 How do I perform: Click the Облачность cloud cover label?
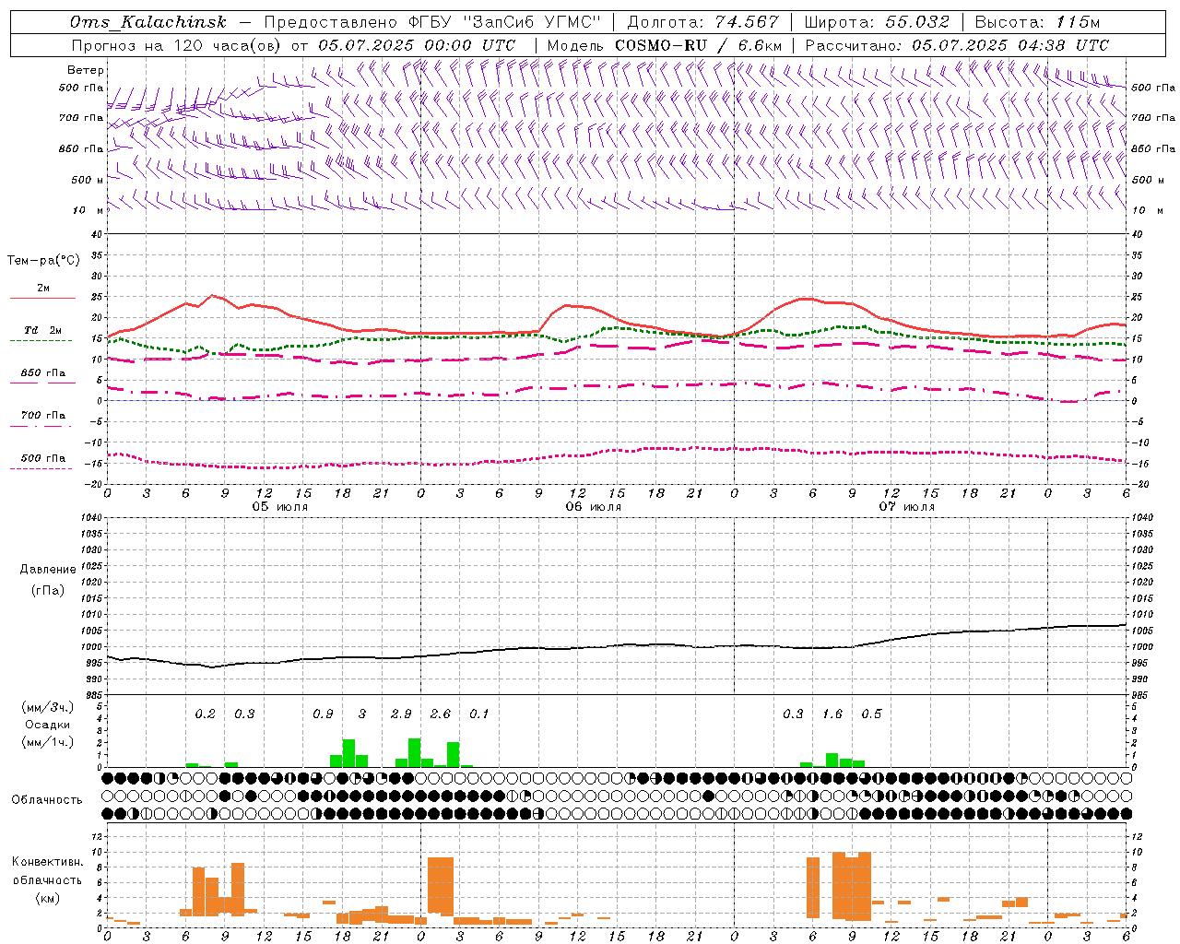(x=47, y=799)
